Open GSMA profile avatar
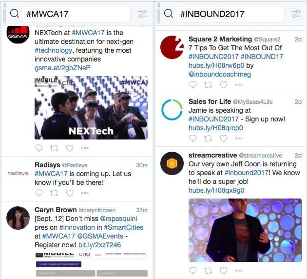The image size is (307, 279). 18,34
